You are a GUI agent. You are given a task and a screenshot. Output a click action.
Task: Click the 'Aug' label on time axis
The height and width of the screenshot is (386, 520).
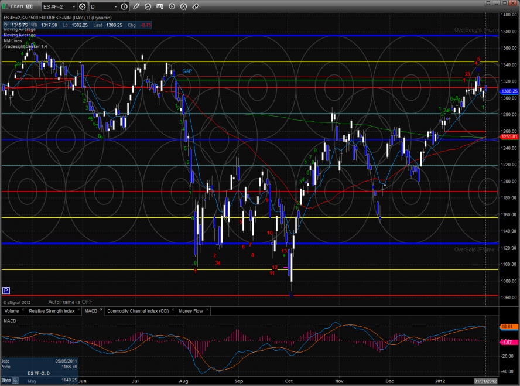pos(183,381)
